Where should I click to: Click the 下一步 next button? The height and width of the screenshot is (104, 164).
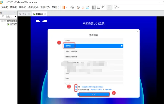click(x=93, y=94)
